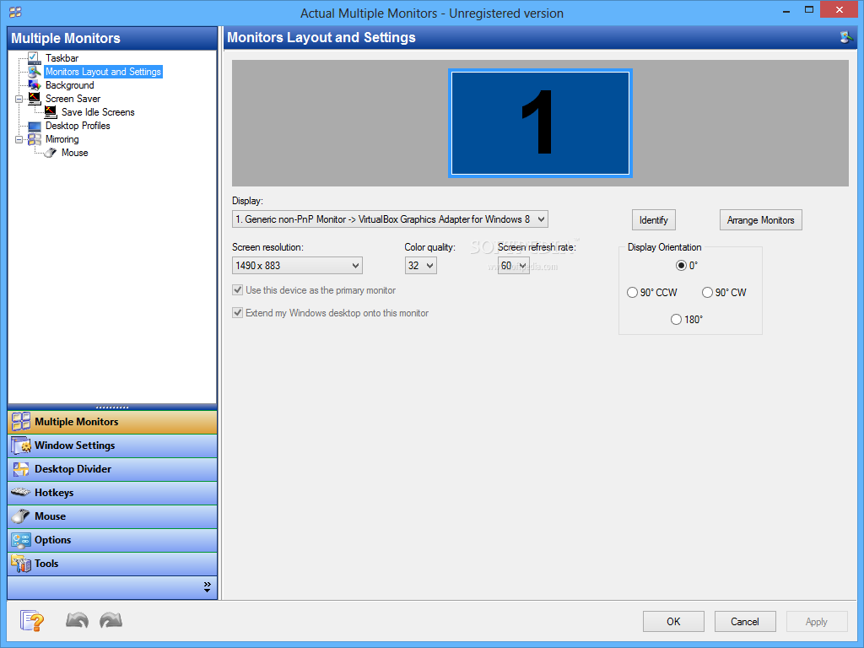864x648 pixels.
Task: Click the Cancel button
Action: click(x=745, y=622)
